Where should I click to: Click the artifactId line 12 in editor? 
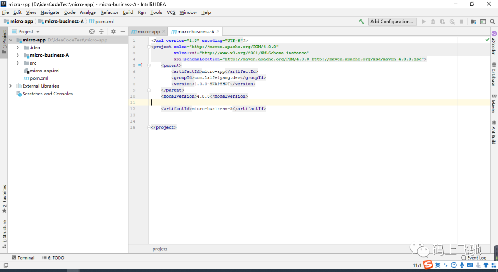click(213, 108)
